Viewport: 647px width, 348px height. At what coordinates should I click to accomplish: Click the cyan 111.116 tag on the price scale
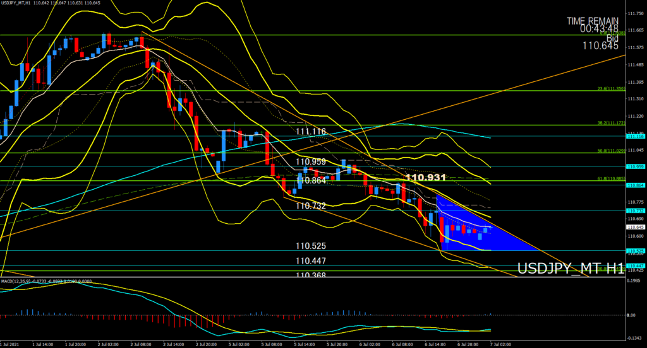(636, 136)
